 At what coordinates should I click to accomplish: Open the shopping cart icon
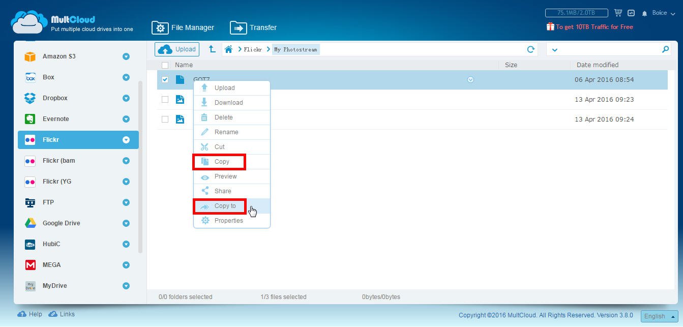pyautogui.click(x=618, y=13)
